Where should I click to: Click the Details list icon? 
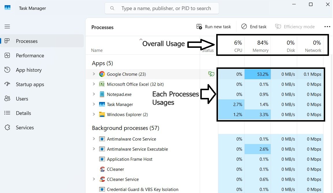click(7, 113)
